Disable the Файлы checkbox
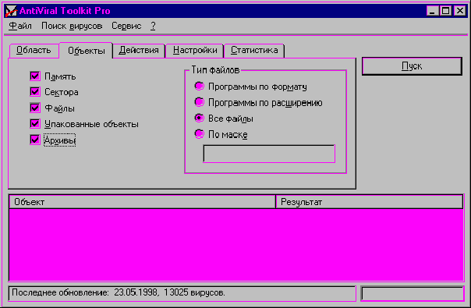 tap(35, 108)
